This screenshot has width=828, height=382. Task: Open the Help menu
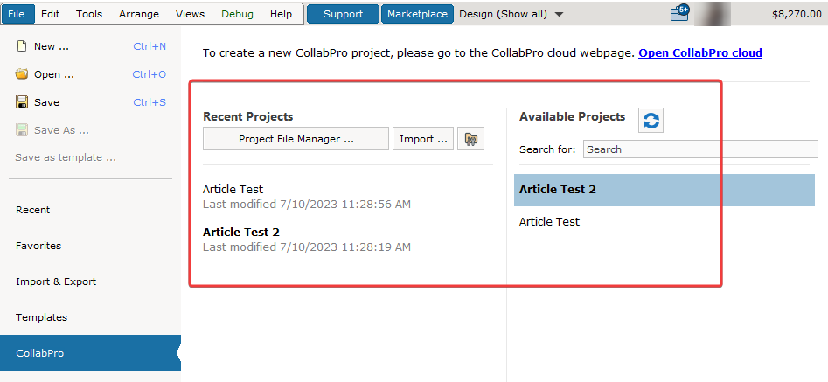(281, 14)
